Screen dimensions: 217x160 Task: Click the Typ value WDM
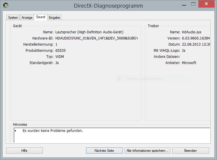60,57
